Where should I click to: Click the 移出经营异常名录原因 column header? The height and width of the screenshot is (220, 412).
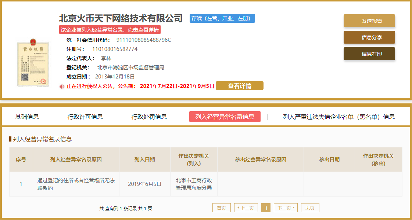tap(260, 159)
